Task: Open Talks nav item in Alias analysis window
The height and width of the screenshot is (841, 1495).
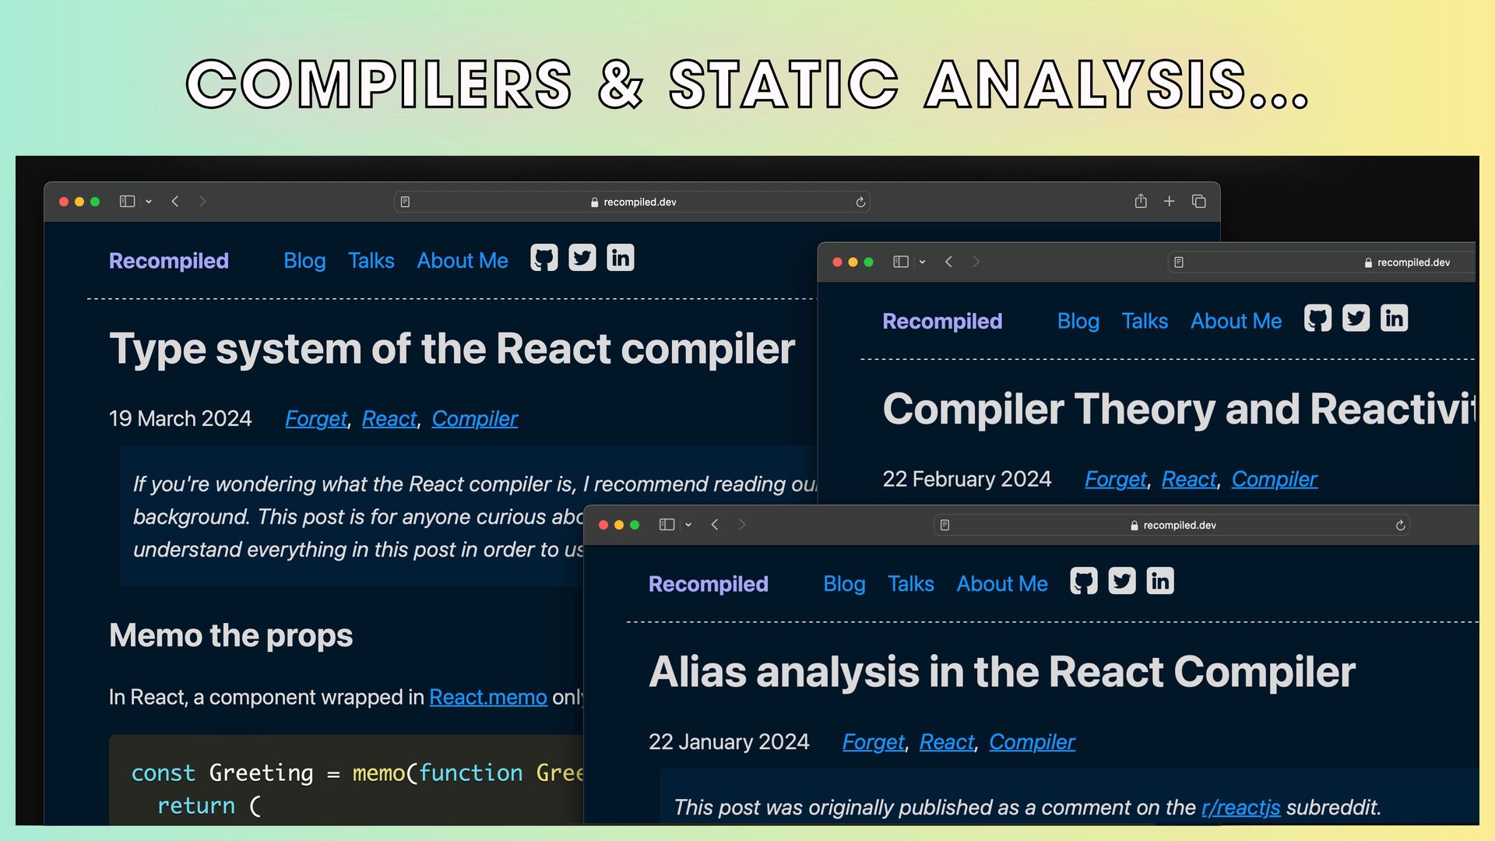Action: (x=910, y=584)
